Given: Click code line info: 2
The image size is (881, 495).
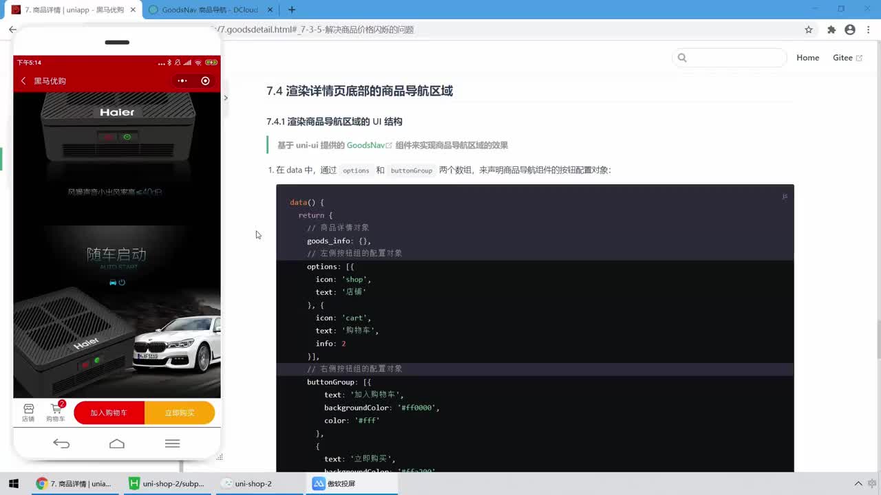Looking at the screenshot, I should (x=331, y=344).
